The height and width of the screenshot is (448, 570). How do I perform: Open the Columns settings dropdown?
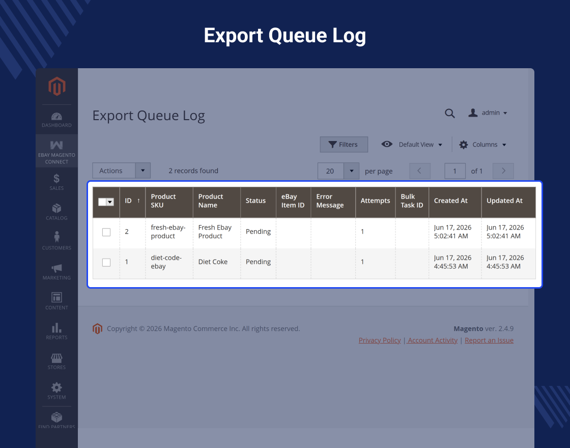point(482,145)
